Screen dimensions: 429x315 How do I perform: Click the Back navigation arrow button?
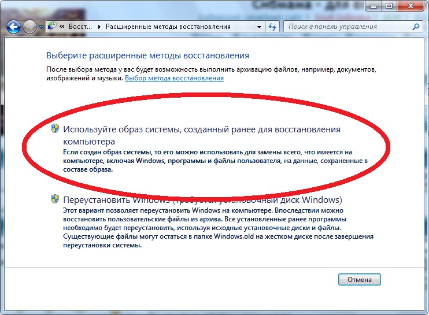[14, 27]
